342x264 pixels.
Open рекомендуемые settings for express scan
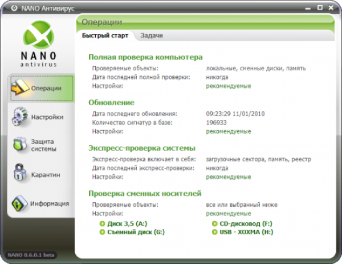(x=229, y=177)
